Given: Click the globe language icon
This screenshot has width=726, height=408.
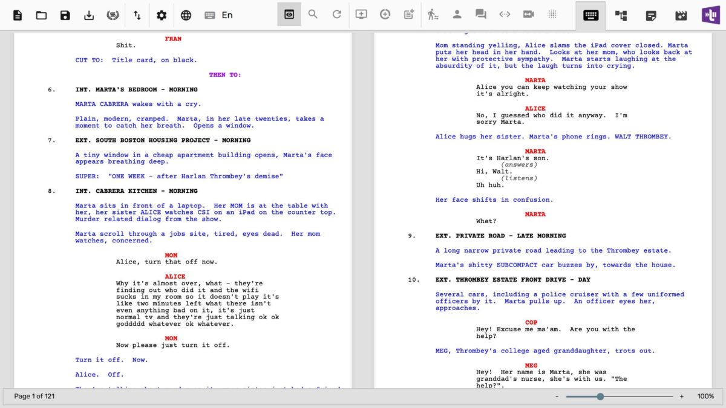Looking at the screenshot, I should (x=186, y=15).
